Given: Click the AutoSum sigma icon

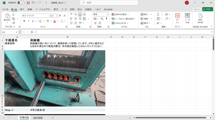Looking at the screenshot, I should click(158, 14).
